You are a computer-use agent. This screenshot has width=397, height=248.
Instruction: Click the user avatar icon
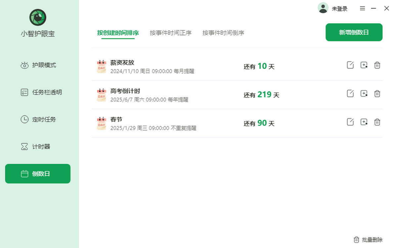(323, 8)
